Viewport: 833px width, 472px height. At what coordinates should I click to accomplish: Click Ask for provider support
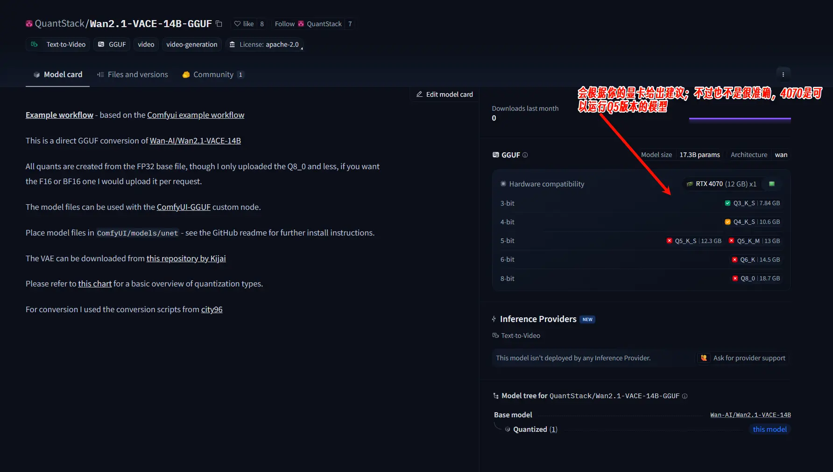[742, 358]
